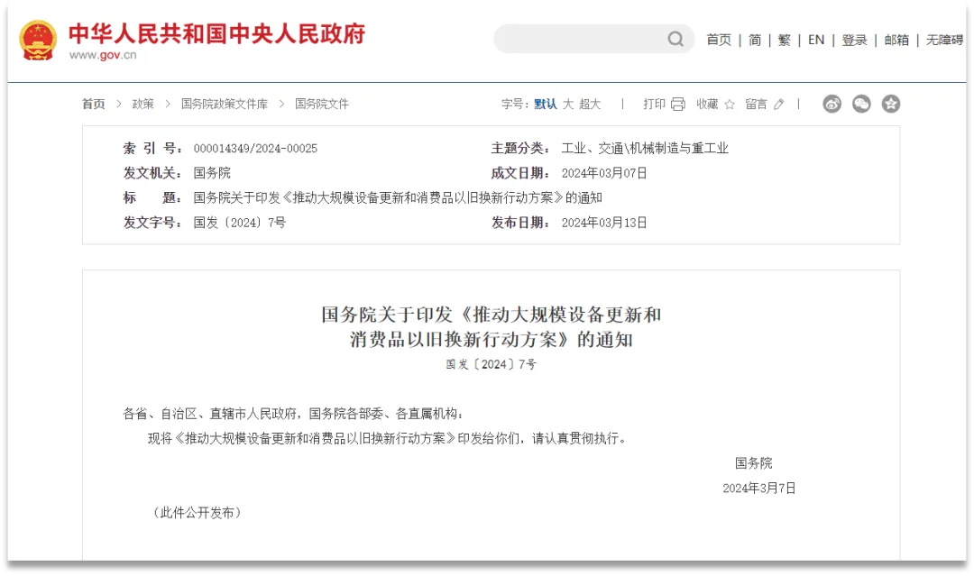Open 无障碍 accessibility mode
Image resolution: width=974 pixels, height=576 pixels.
pos(944,40)
